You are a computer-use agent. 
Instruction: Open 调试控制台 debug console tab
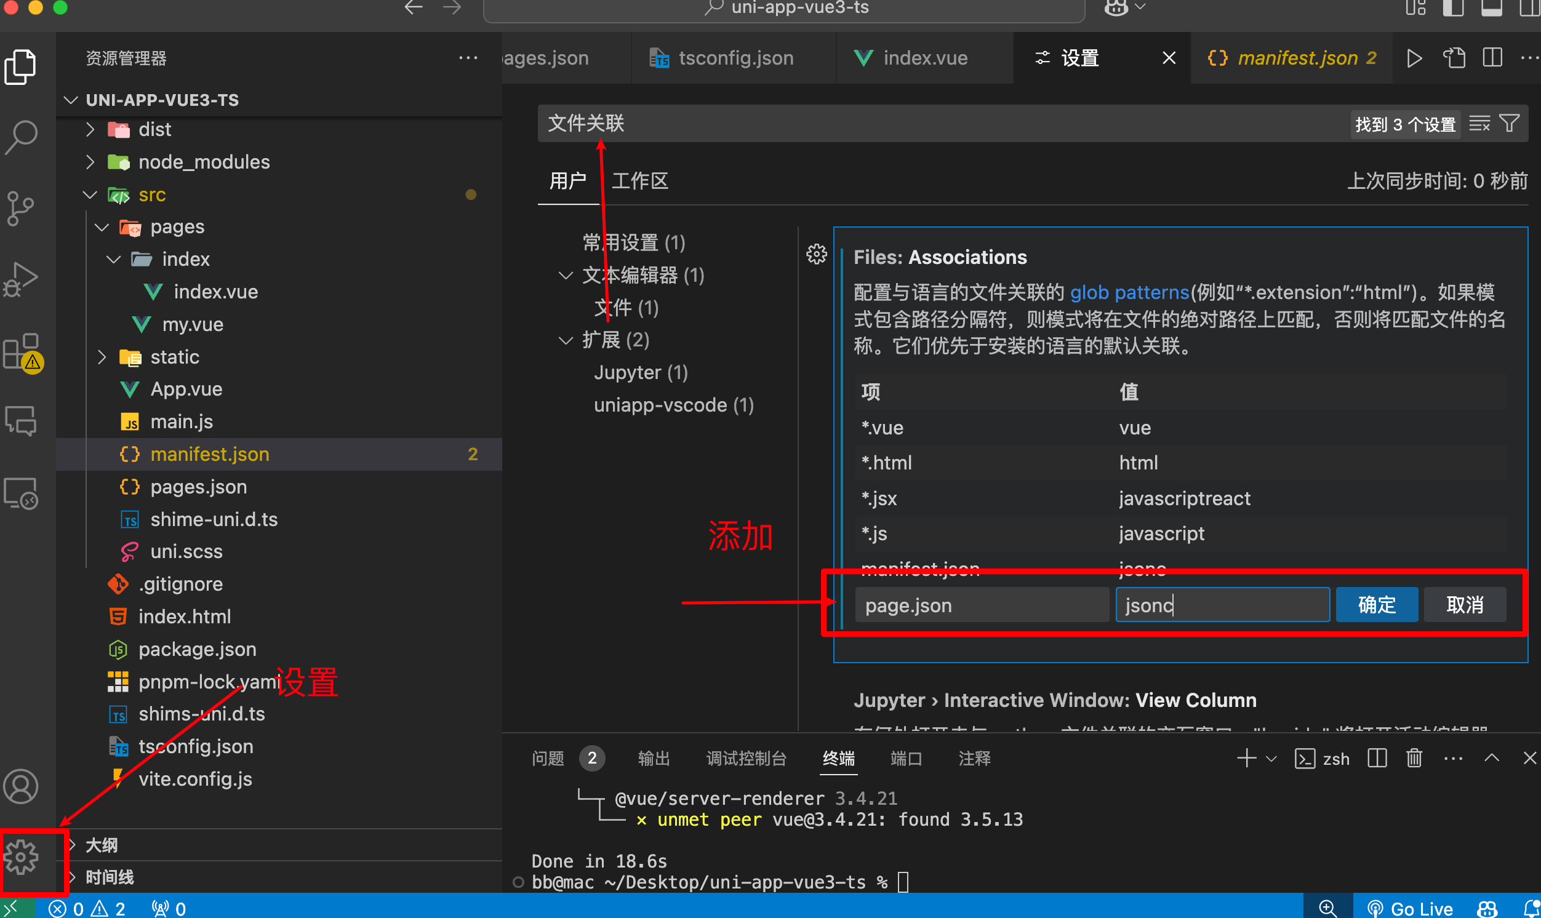pos(746,759)
